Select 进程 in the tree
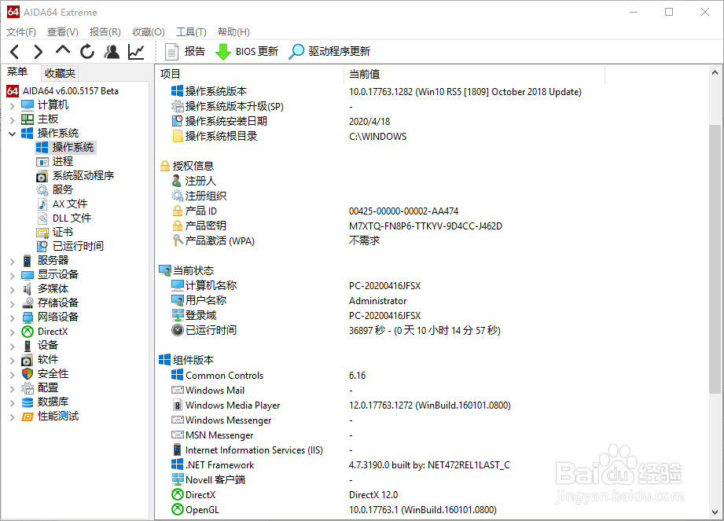The width and height of the screenshot is (724, 521). click(x=62, y=162)
